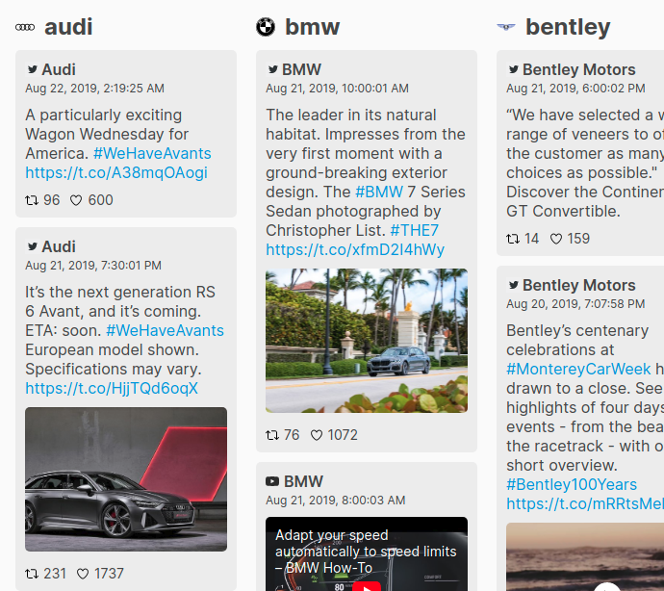Open the #MontereyCarWeek hashtag link

tap(578, 369)
